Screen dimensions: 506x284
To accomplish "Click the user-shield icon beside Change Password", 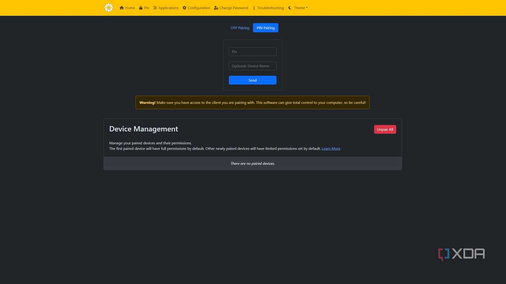I will click(x=216, y=8).
